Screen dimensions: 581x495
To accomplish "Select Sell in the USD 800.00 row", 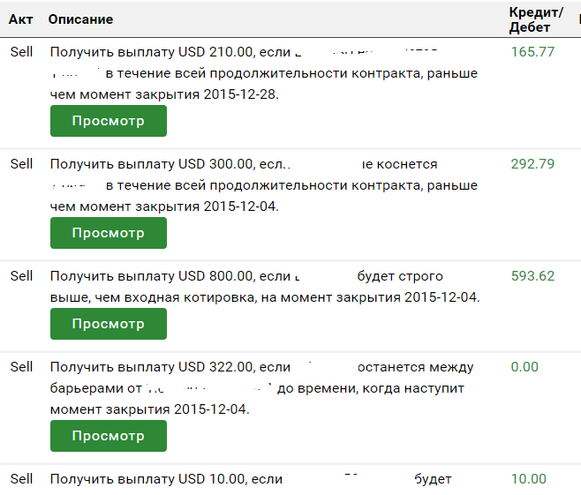I will pos(21,276).
